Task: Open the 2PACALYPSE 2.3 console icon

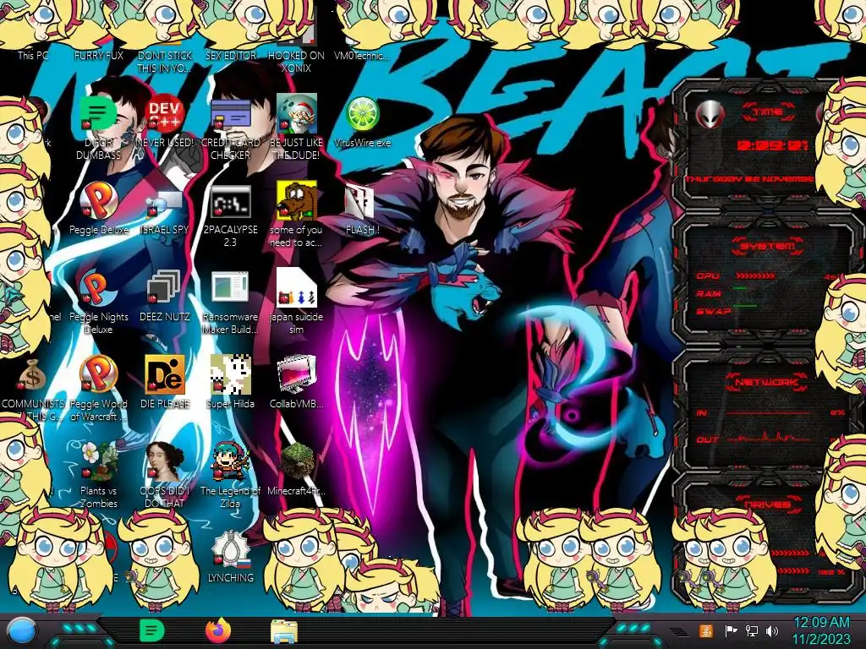Action: click(x=230, y=202)
